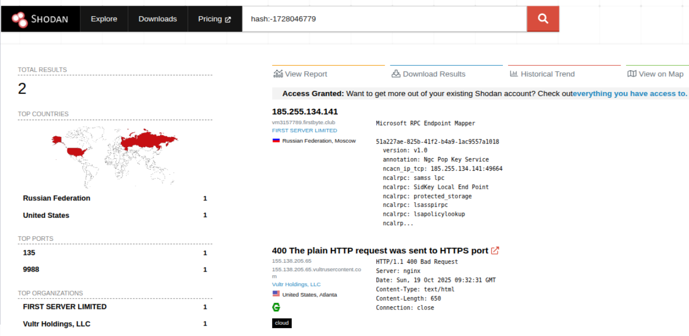This screenshot has width=689, height=336.
Task: Click the black cloud tag badge
Action: 281,323
